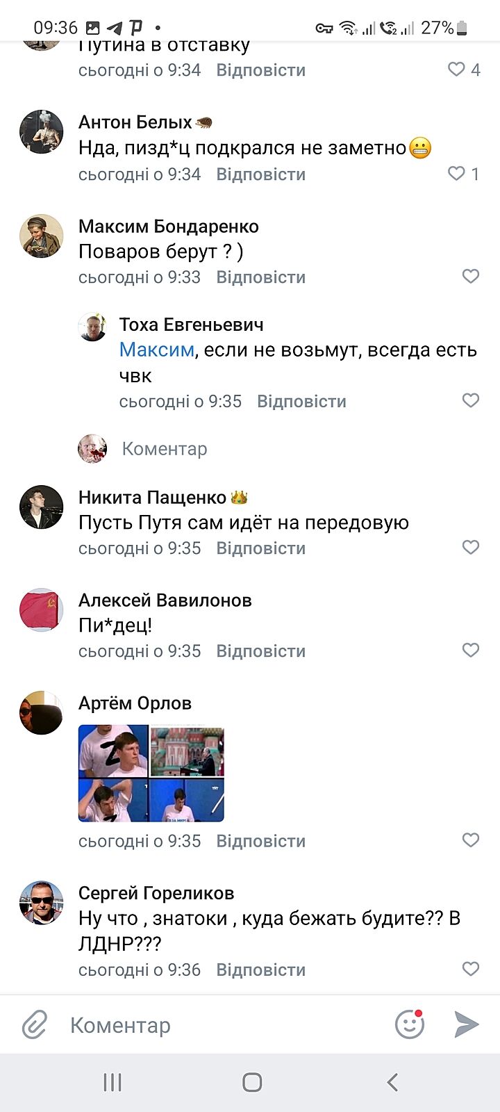
Task: Like Никита Пащенко's comment
Action: 470,547
